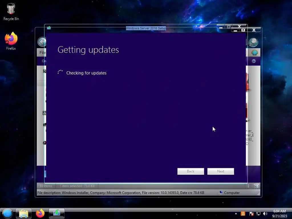Open the Java update tray icon

(243, 214)
